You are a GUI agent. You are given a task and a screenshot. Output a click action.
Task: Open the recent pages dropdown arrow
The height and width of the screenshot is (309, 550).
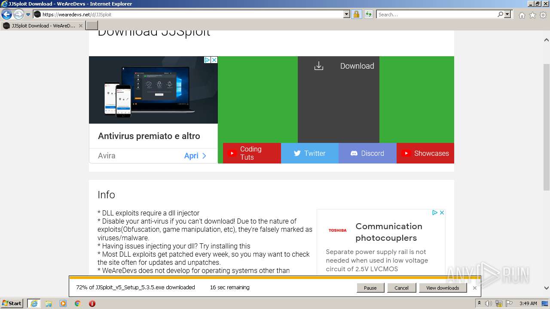(x=28, y=15)
